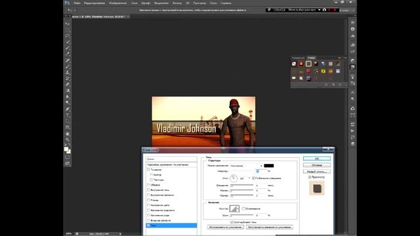Screen dimensions: 420x236
Task: Open the size selection menu dropdown
Action: [320, 10]
